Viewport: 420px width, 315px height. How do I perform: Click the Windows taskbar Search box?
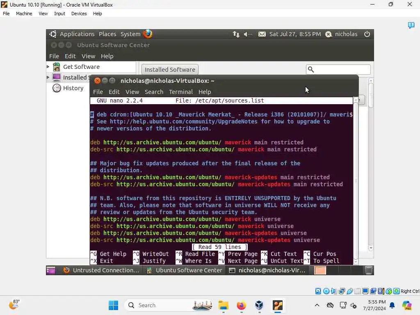pos(169,305)
